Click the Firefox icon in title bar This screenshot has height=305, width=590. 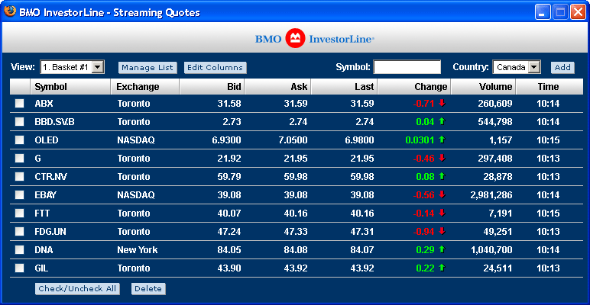point(10,11)
